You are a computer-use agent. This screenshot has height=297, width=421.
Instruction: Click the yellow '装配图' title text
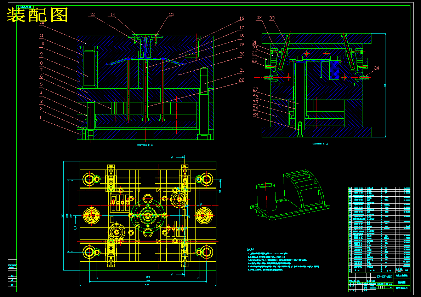(x=37, y=15)
